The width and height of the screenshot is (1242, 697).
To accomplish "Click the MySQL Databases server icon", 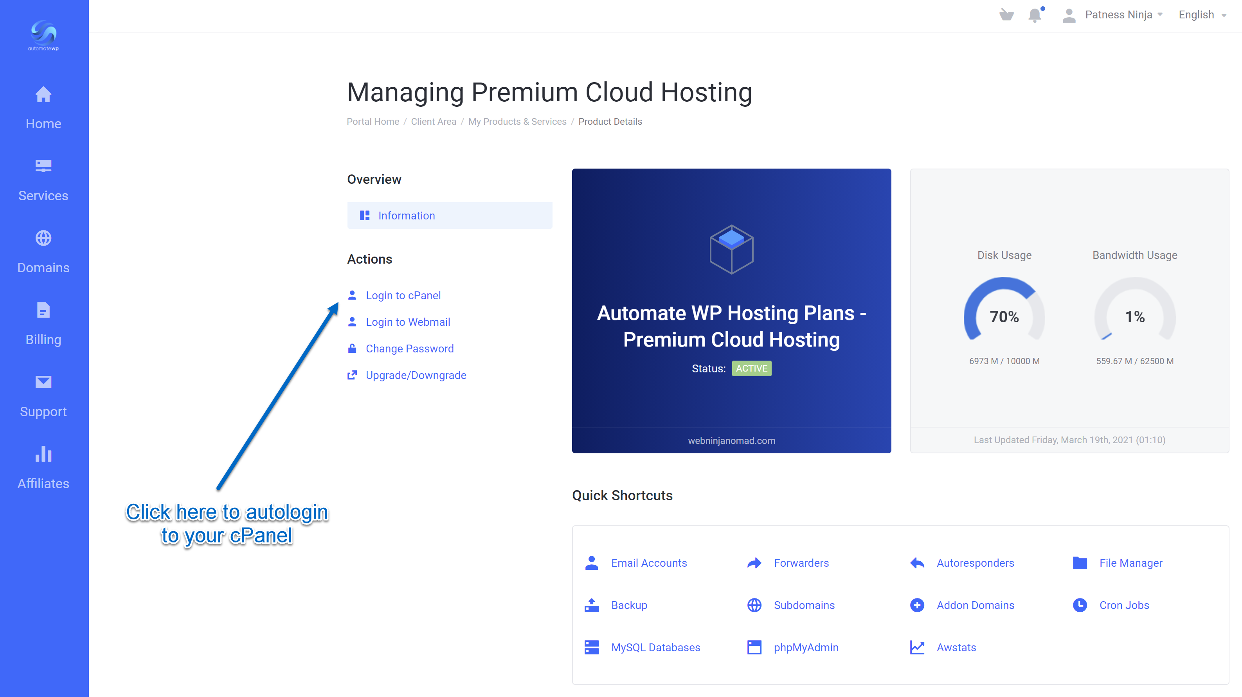I will [592, 647].
